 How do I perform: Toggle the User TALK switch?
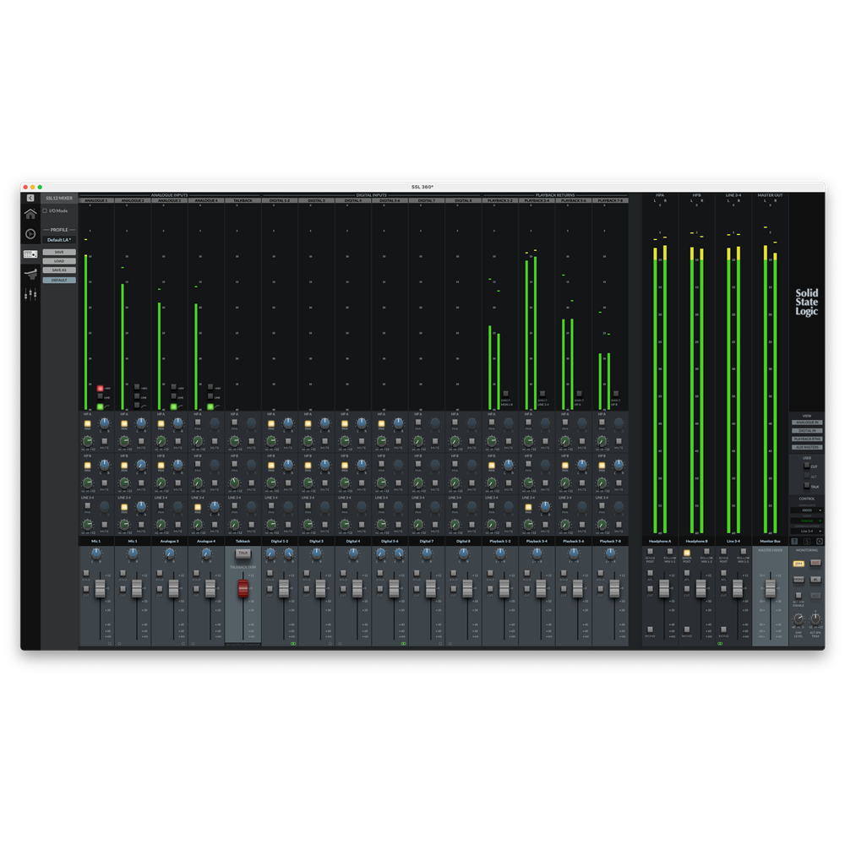[x=807, y=486]
